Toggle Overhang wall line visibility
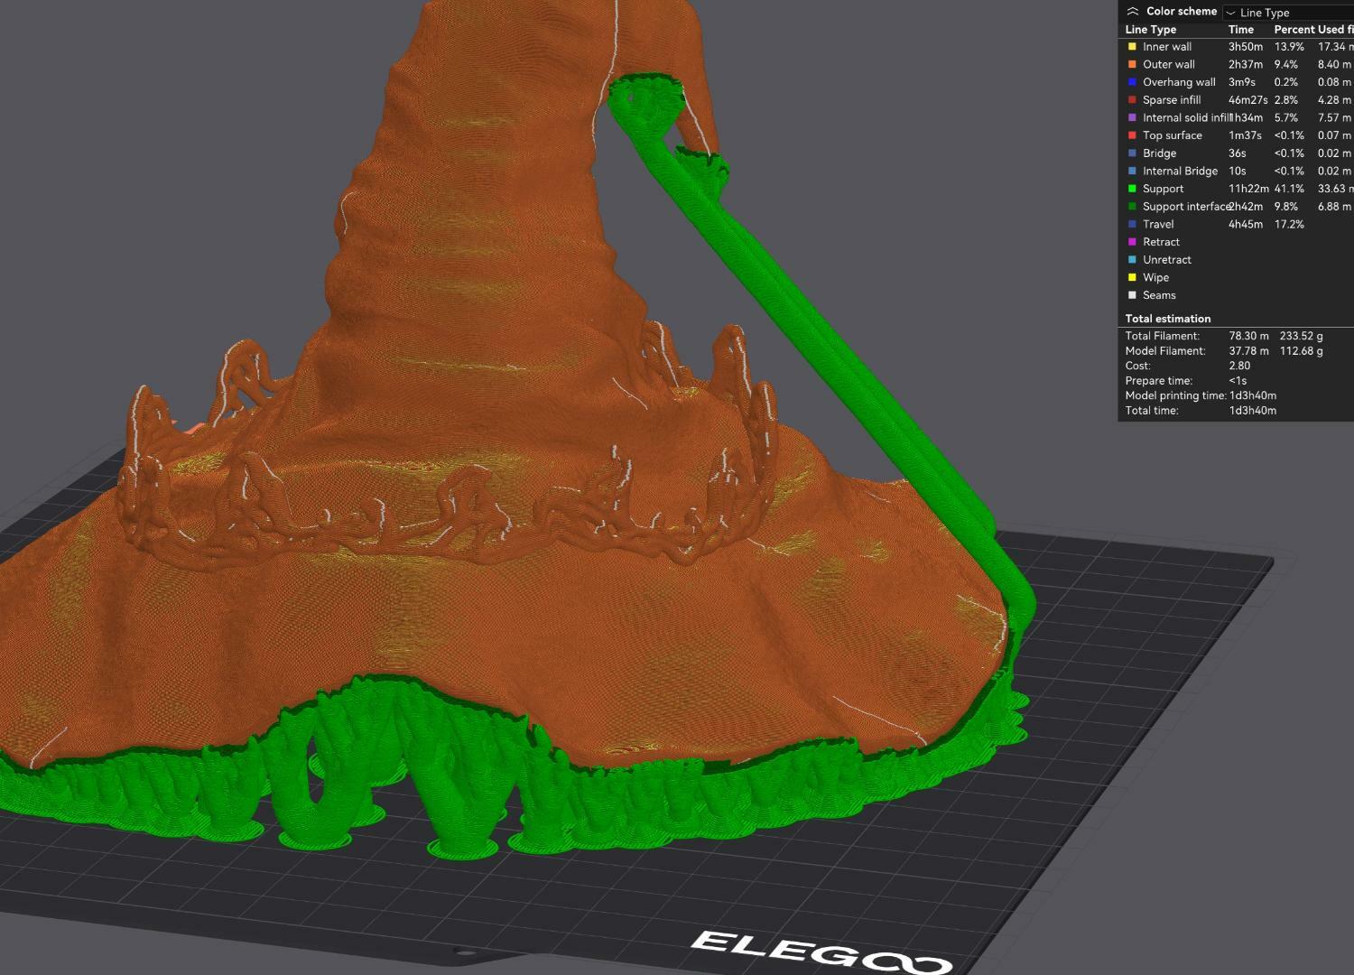Image resolution: width=1354 pixels, height=975 pixels. click(x=1178, y=82)
